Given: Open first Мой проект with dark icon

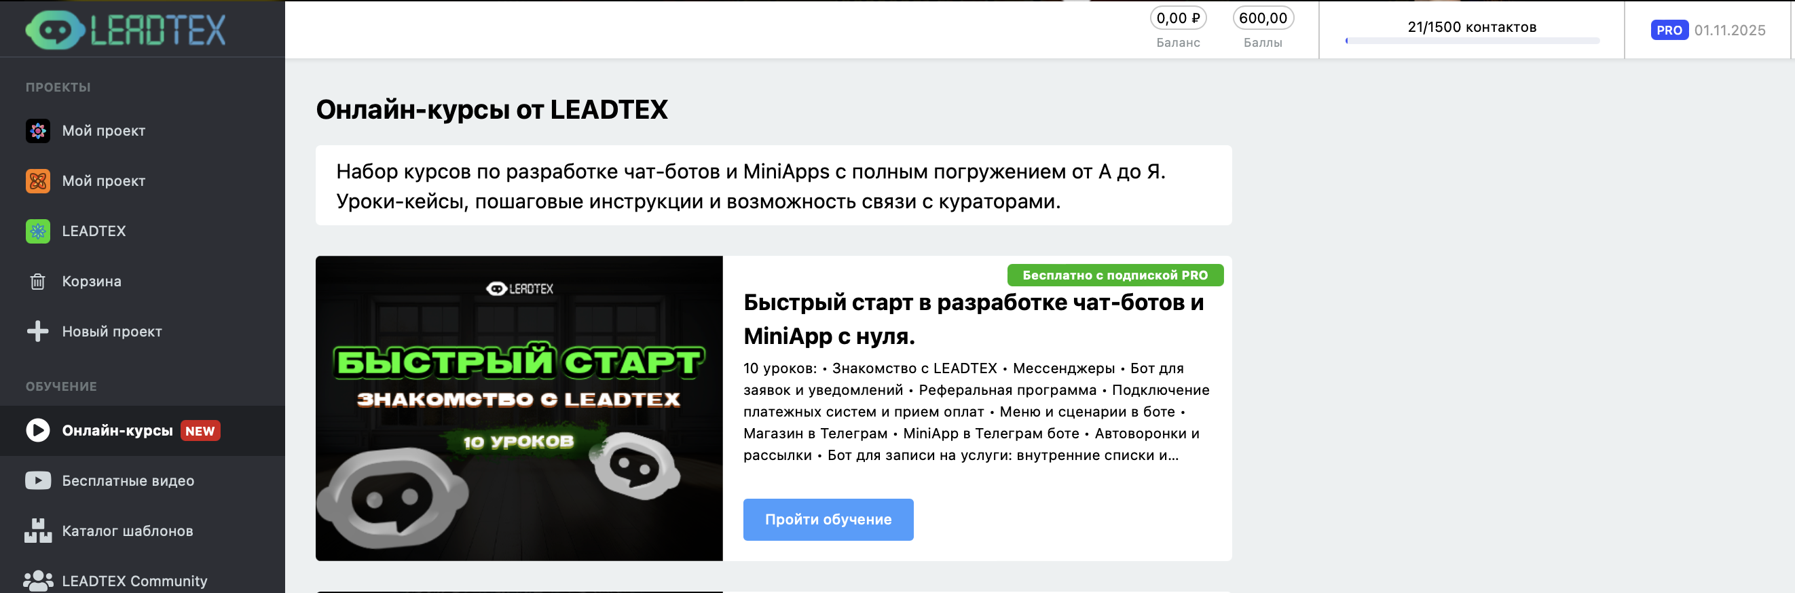Looking at the screenshot, I should 37,131.
